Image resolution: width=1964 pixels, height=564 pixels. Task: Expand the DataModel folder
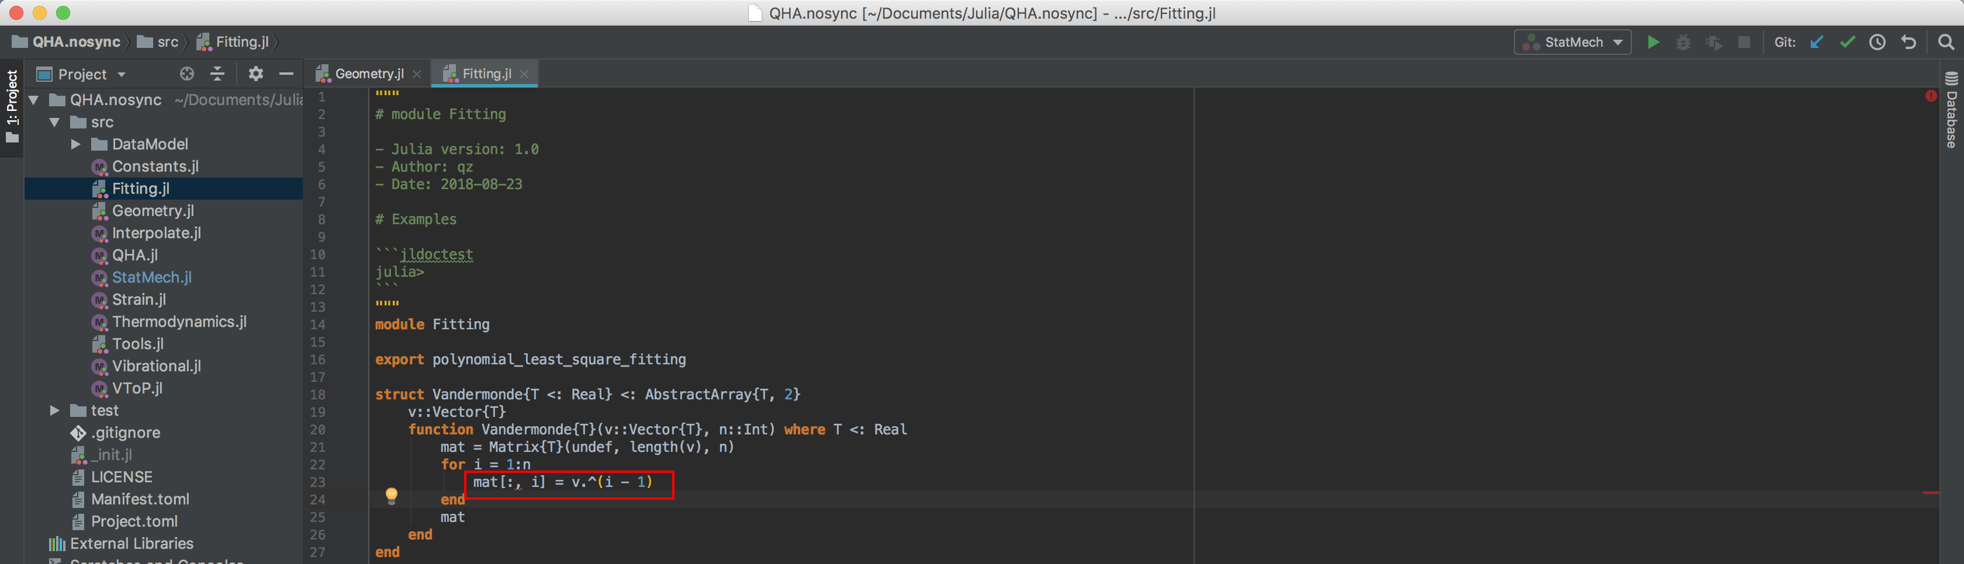pos(75,144)
